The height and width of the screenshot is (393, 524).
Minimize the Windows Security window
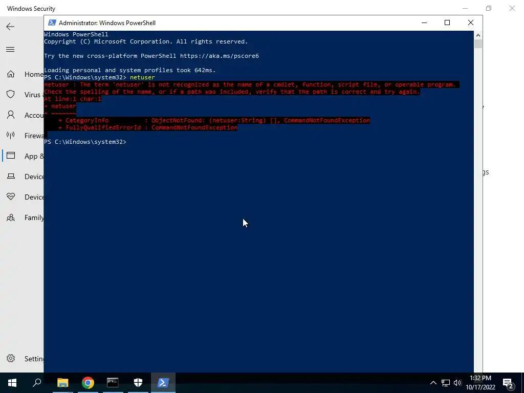(465, 8)
